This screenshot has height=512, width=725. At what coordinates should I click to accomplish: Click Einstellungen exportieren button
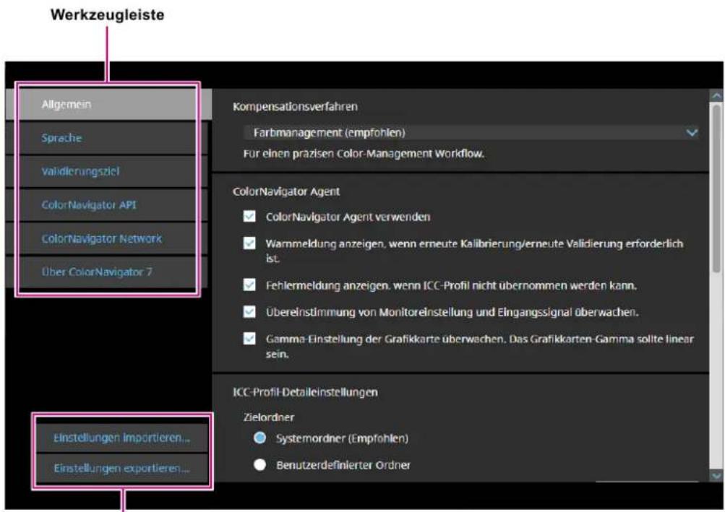(x=122, y=468)
